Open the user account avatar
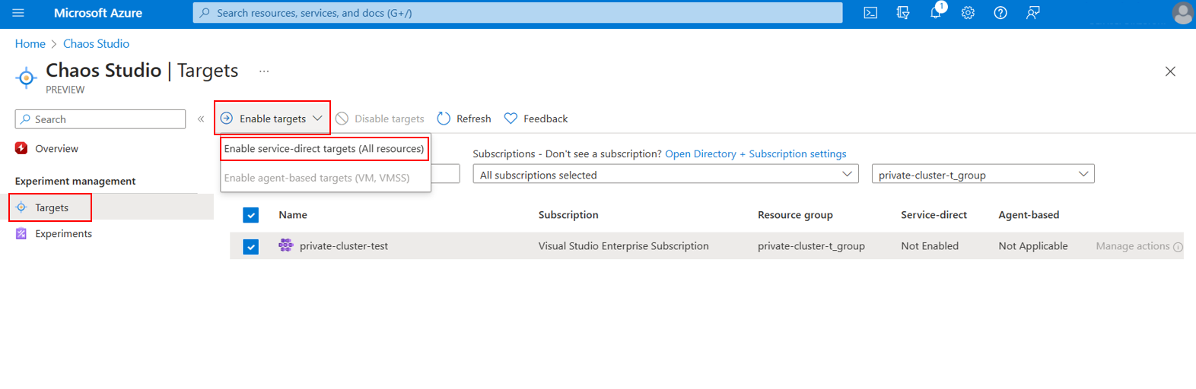The image size is (1196, 389). [x=1182, y=13]
